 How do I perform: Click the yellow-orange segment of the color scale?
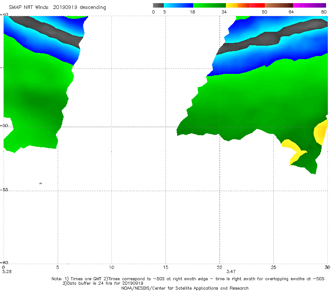pyautogui.click(x=238, y=5)
